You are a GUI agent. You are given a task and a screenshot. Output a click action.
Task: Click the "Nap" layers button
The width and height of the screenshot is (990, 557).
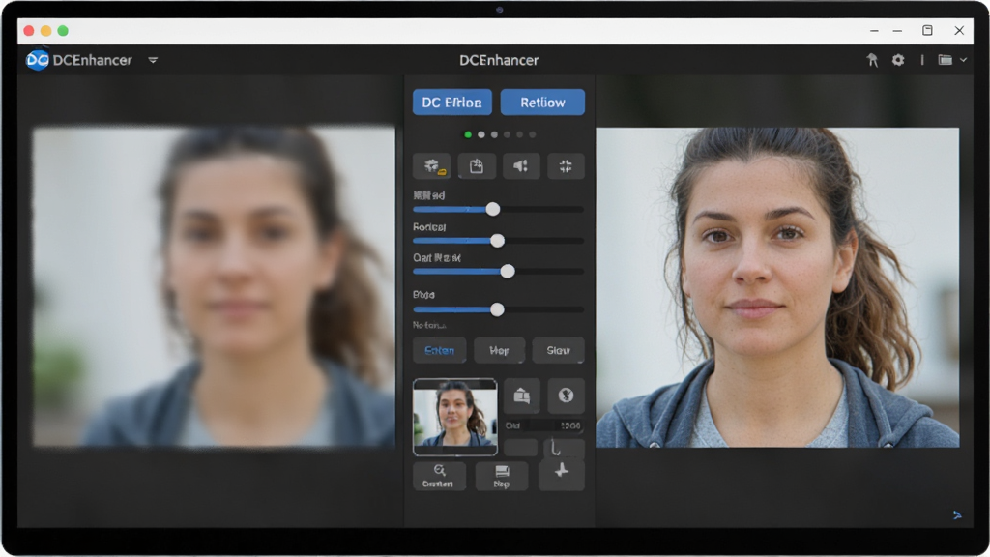tap(502, 476)
